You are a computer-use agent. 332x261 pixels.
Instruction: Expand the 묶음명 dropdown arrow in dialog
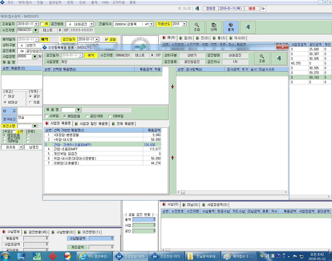(x=78, y=110)
